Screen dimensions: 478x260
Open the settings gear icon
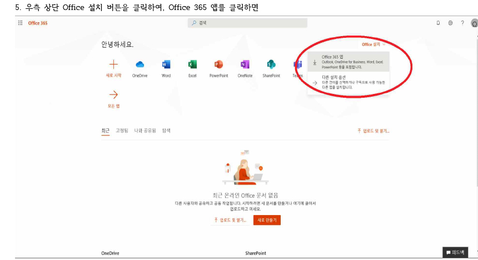pyautogui.click(x=450, y=23)
